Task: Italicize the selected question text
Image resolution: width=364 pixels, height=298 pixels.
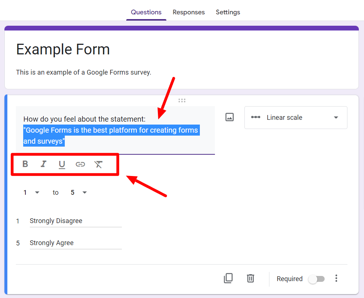Action: [43, 164]
